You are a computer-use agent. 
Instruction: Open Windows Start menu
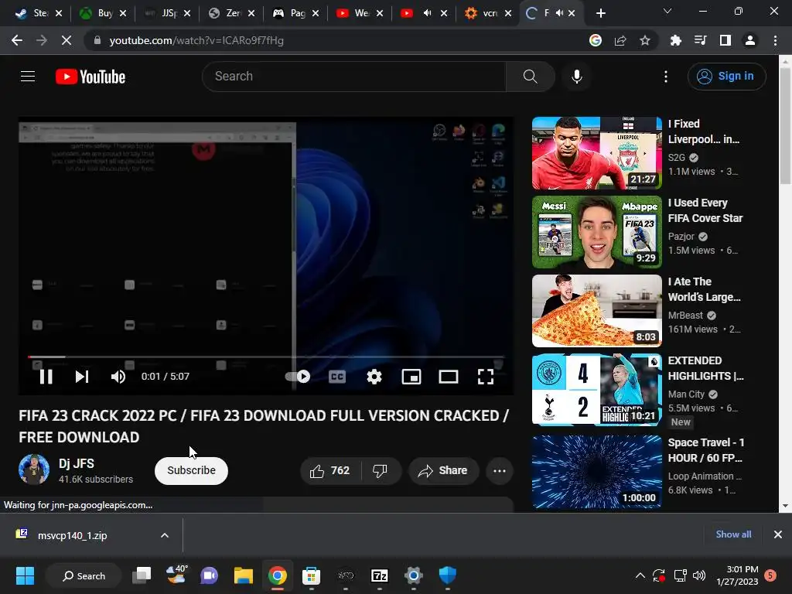25,575
